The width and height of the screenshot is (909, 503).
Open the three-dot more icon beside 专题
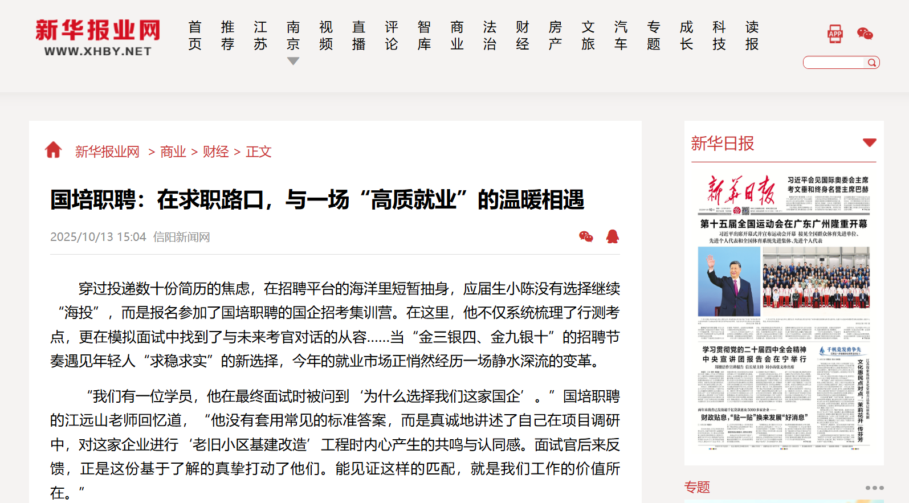pos(874,488)
